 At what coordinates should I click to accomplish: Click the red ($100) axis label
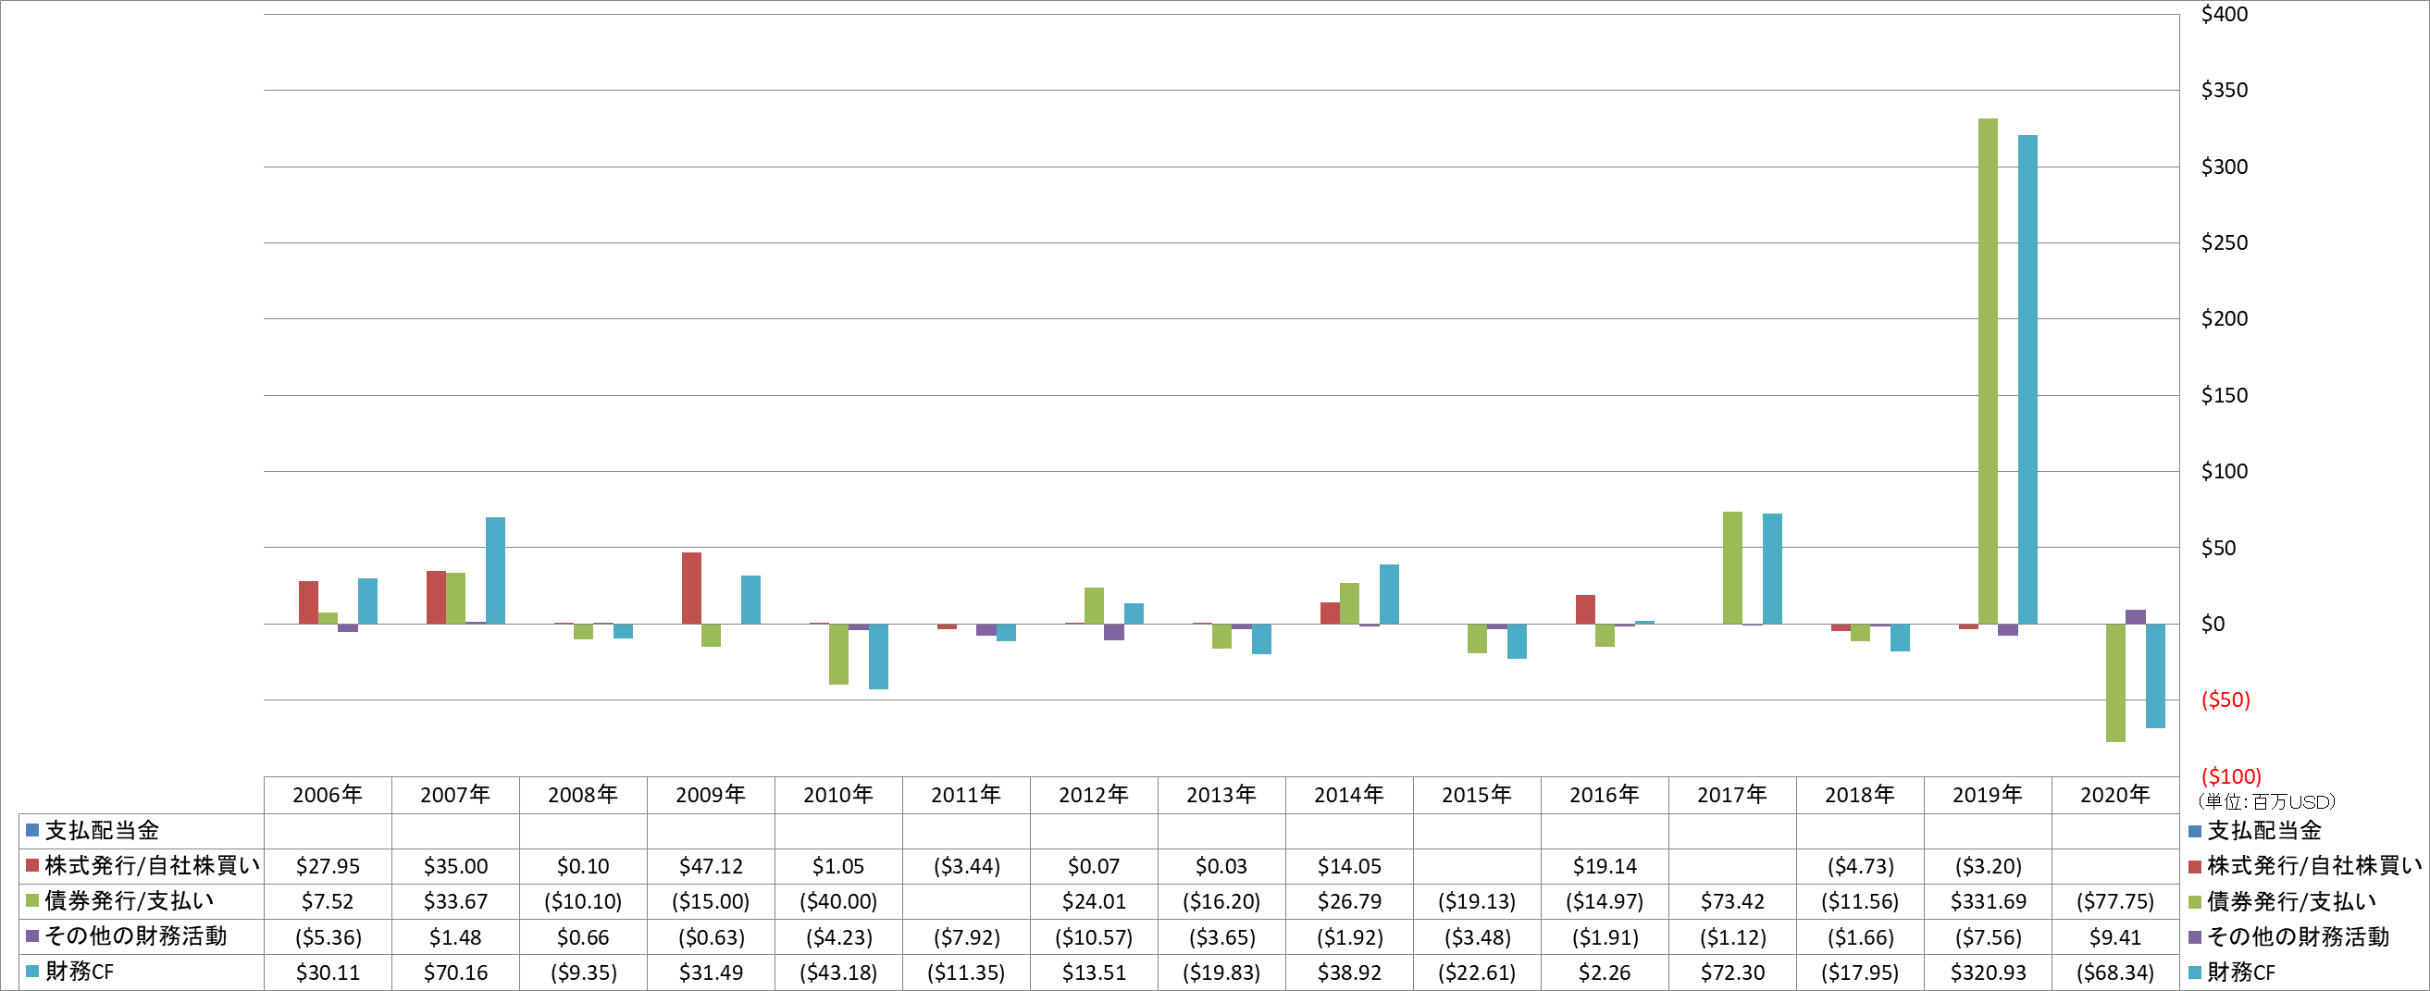2231,776
